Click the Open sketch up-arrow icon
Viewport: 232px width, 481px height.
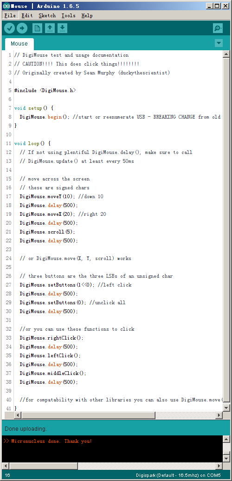50,28
